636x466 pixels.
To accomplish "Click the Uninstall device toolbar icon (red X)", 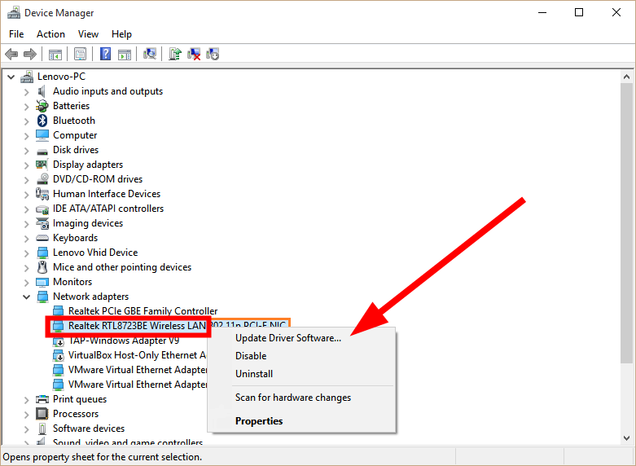I will click(194, 54).
